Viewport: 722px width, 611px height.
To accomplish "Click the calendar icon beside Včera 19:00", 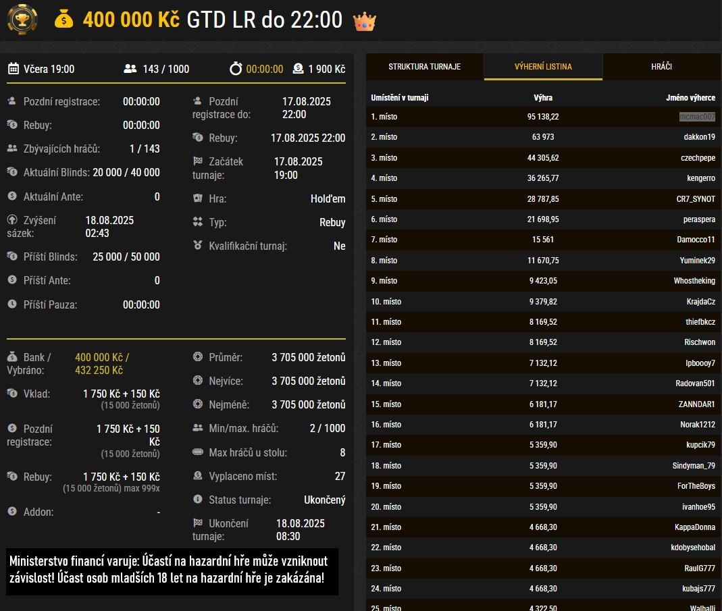I will (x=13, y=69).
